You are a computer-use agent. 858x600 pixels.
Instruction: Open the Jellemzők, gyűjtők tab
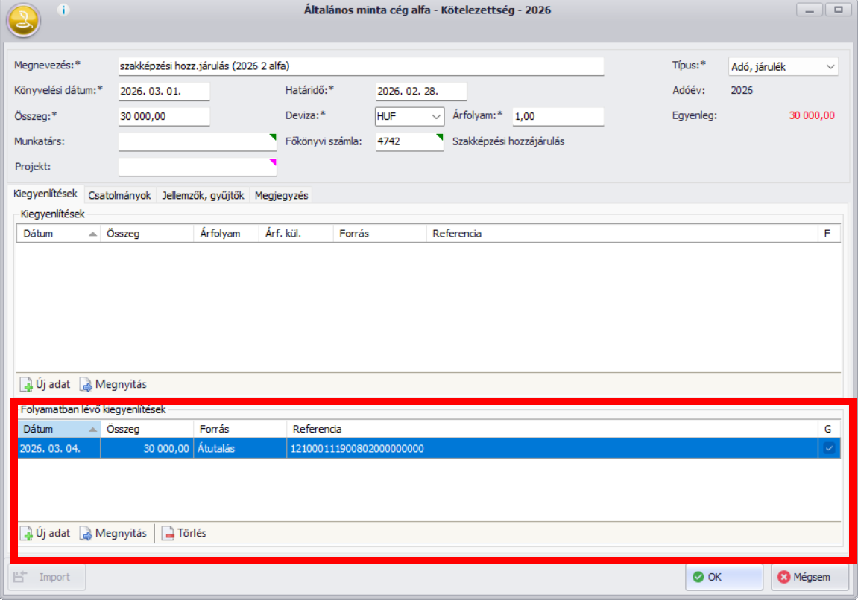coord(203,195)
